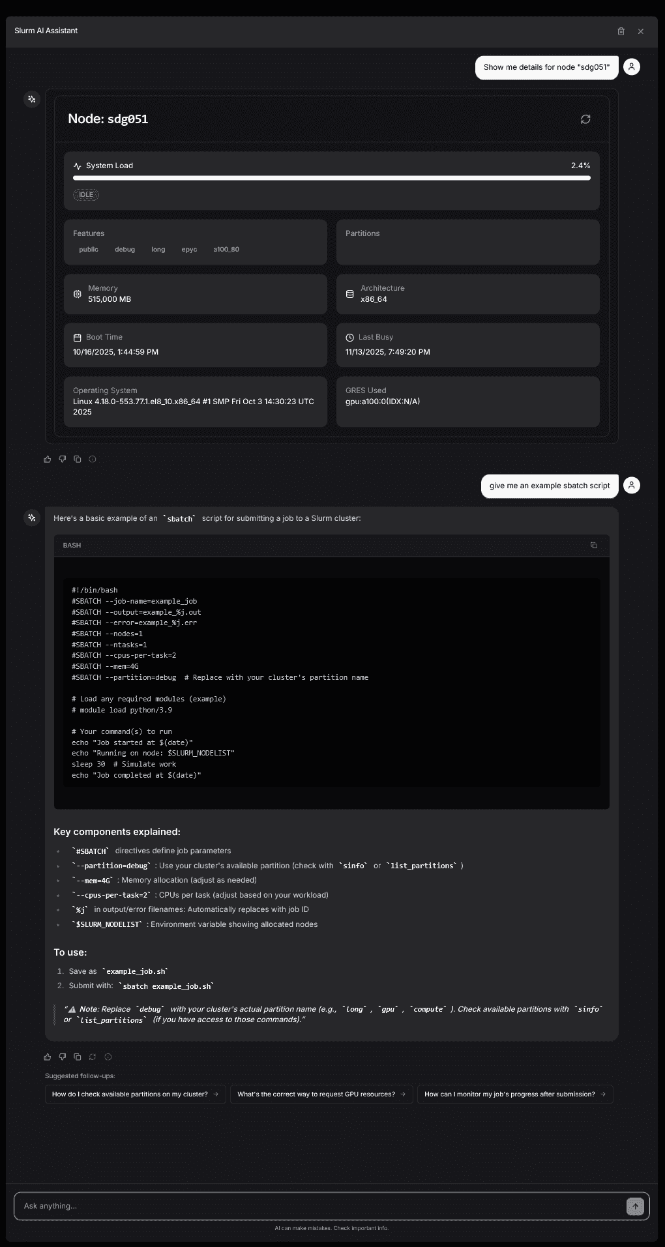Regenerate the sbatch script response

[93, 1057]
